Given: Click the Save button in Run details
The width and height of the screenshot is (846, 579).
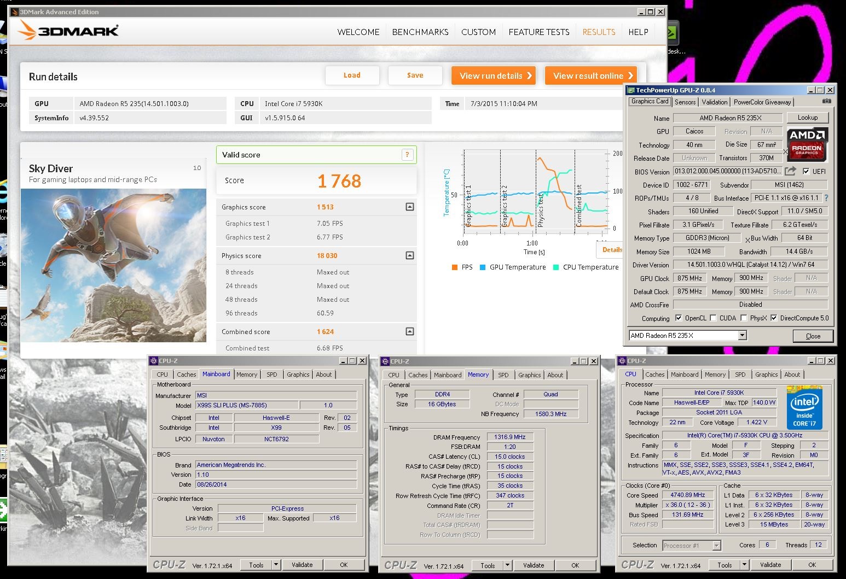Looking at the screenshot, I should [x=415, y=75].
